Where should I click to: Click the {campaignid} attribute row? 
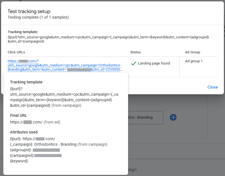(x=36, y=155)
